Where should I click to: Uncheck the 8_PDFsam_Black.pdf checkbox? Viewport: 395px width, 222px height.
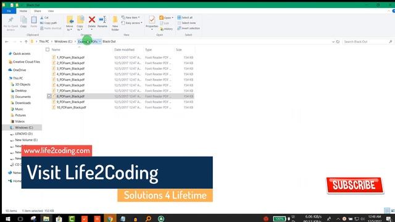(49, 96)
